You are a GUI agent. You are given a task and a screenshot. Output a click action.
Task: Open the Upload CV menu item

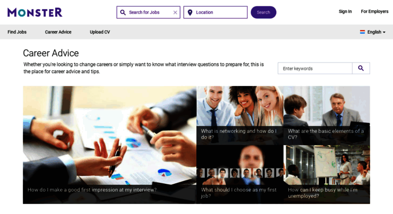point(100,32)
